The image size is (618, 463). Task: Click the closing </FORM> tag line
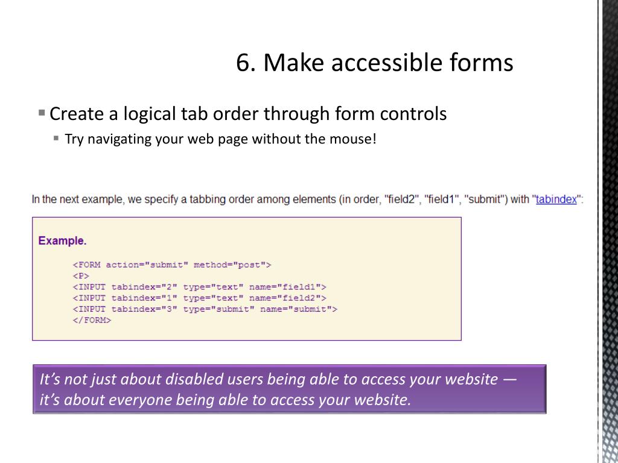click(x=92, y=320)
